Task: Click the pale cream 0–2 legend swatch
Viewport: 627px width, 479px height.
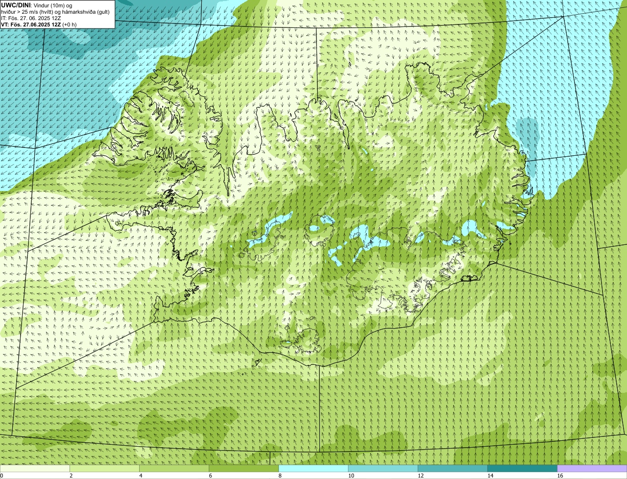Action: 35,468
